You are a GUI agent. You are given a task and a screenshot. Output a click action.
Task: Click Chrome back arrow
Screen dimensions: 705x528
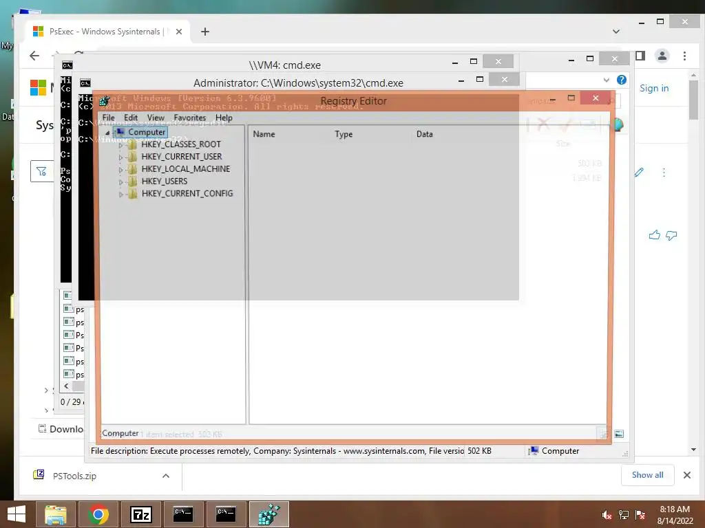point(34,56)
